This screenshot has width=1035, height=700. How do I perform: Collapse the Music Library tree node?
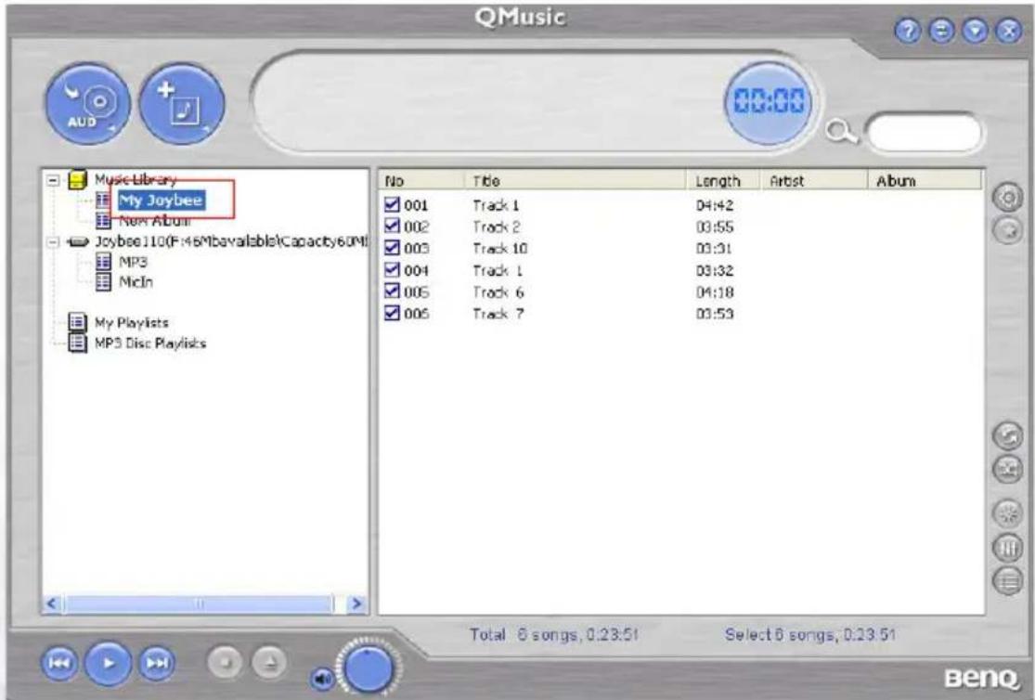(x=53, y=179)
